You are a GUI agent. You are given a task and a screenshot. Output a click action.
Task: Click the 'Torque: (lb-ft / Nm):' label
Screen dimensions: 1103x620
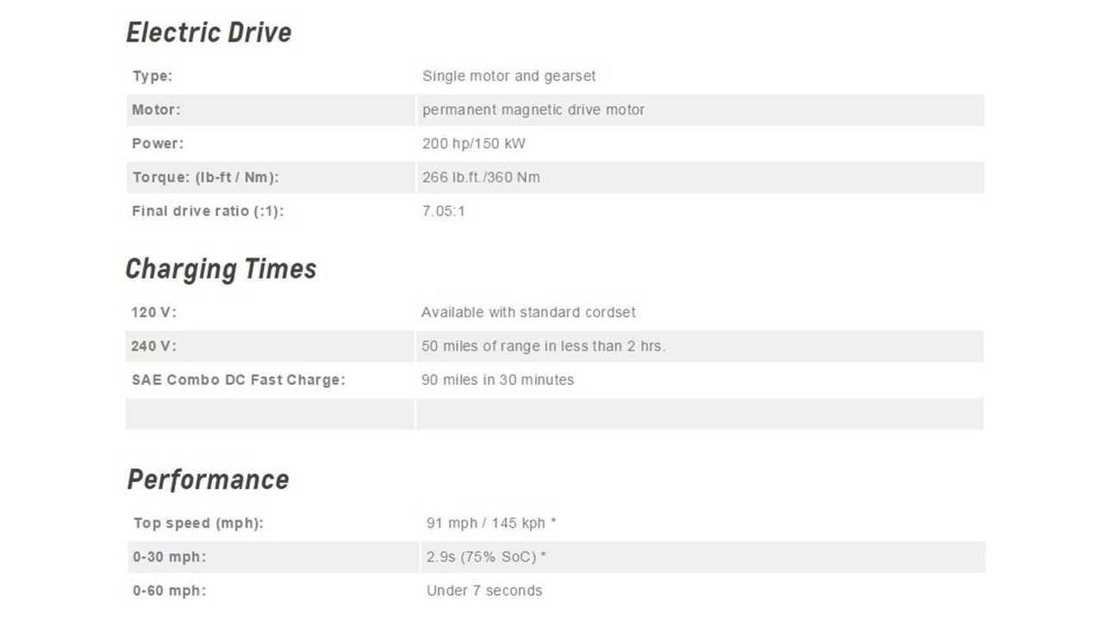point(205,177)
